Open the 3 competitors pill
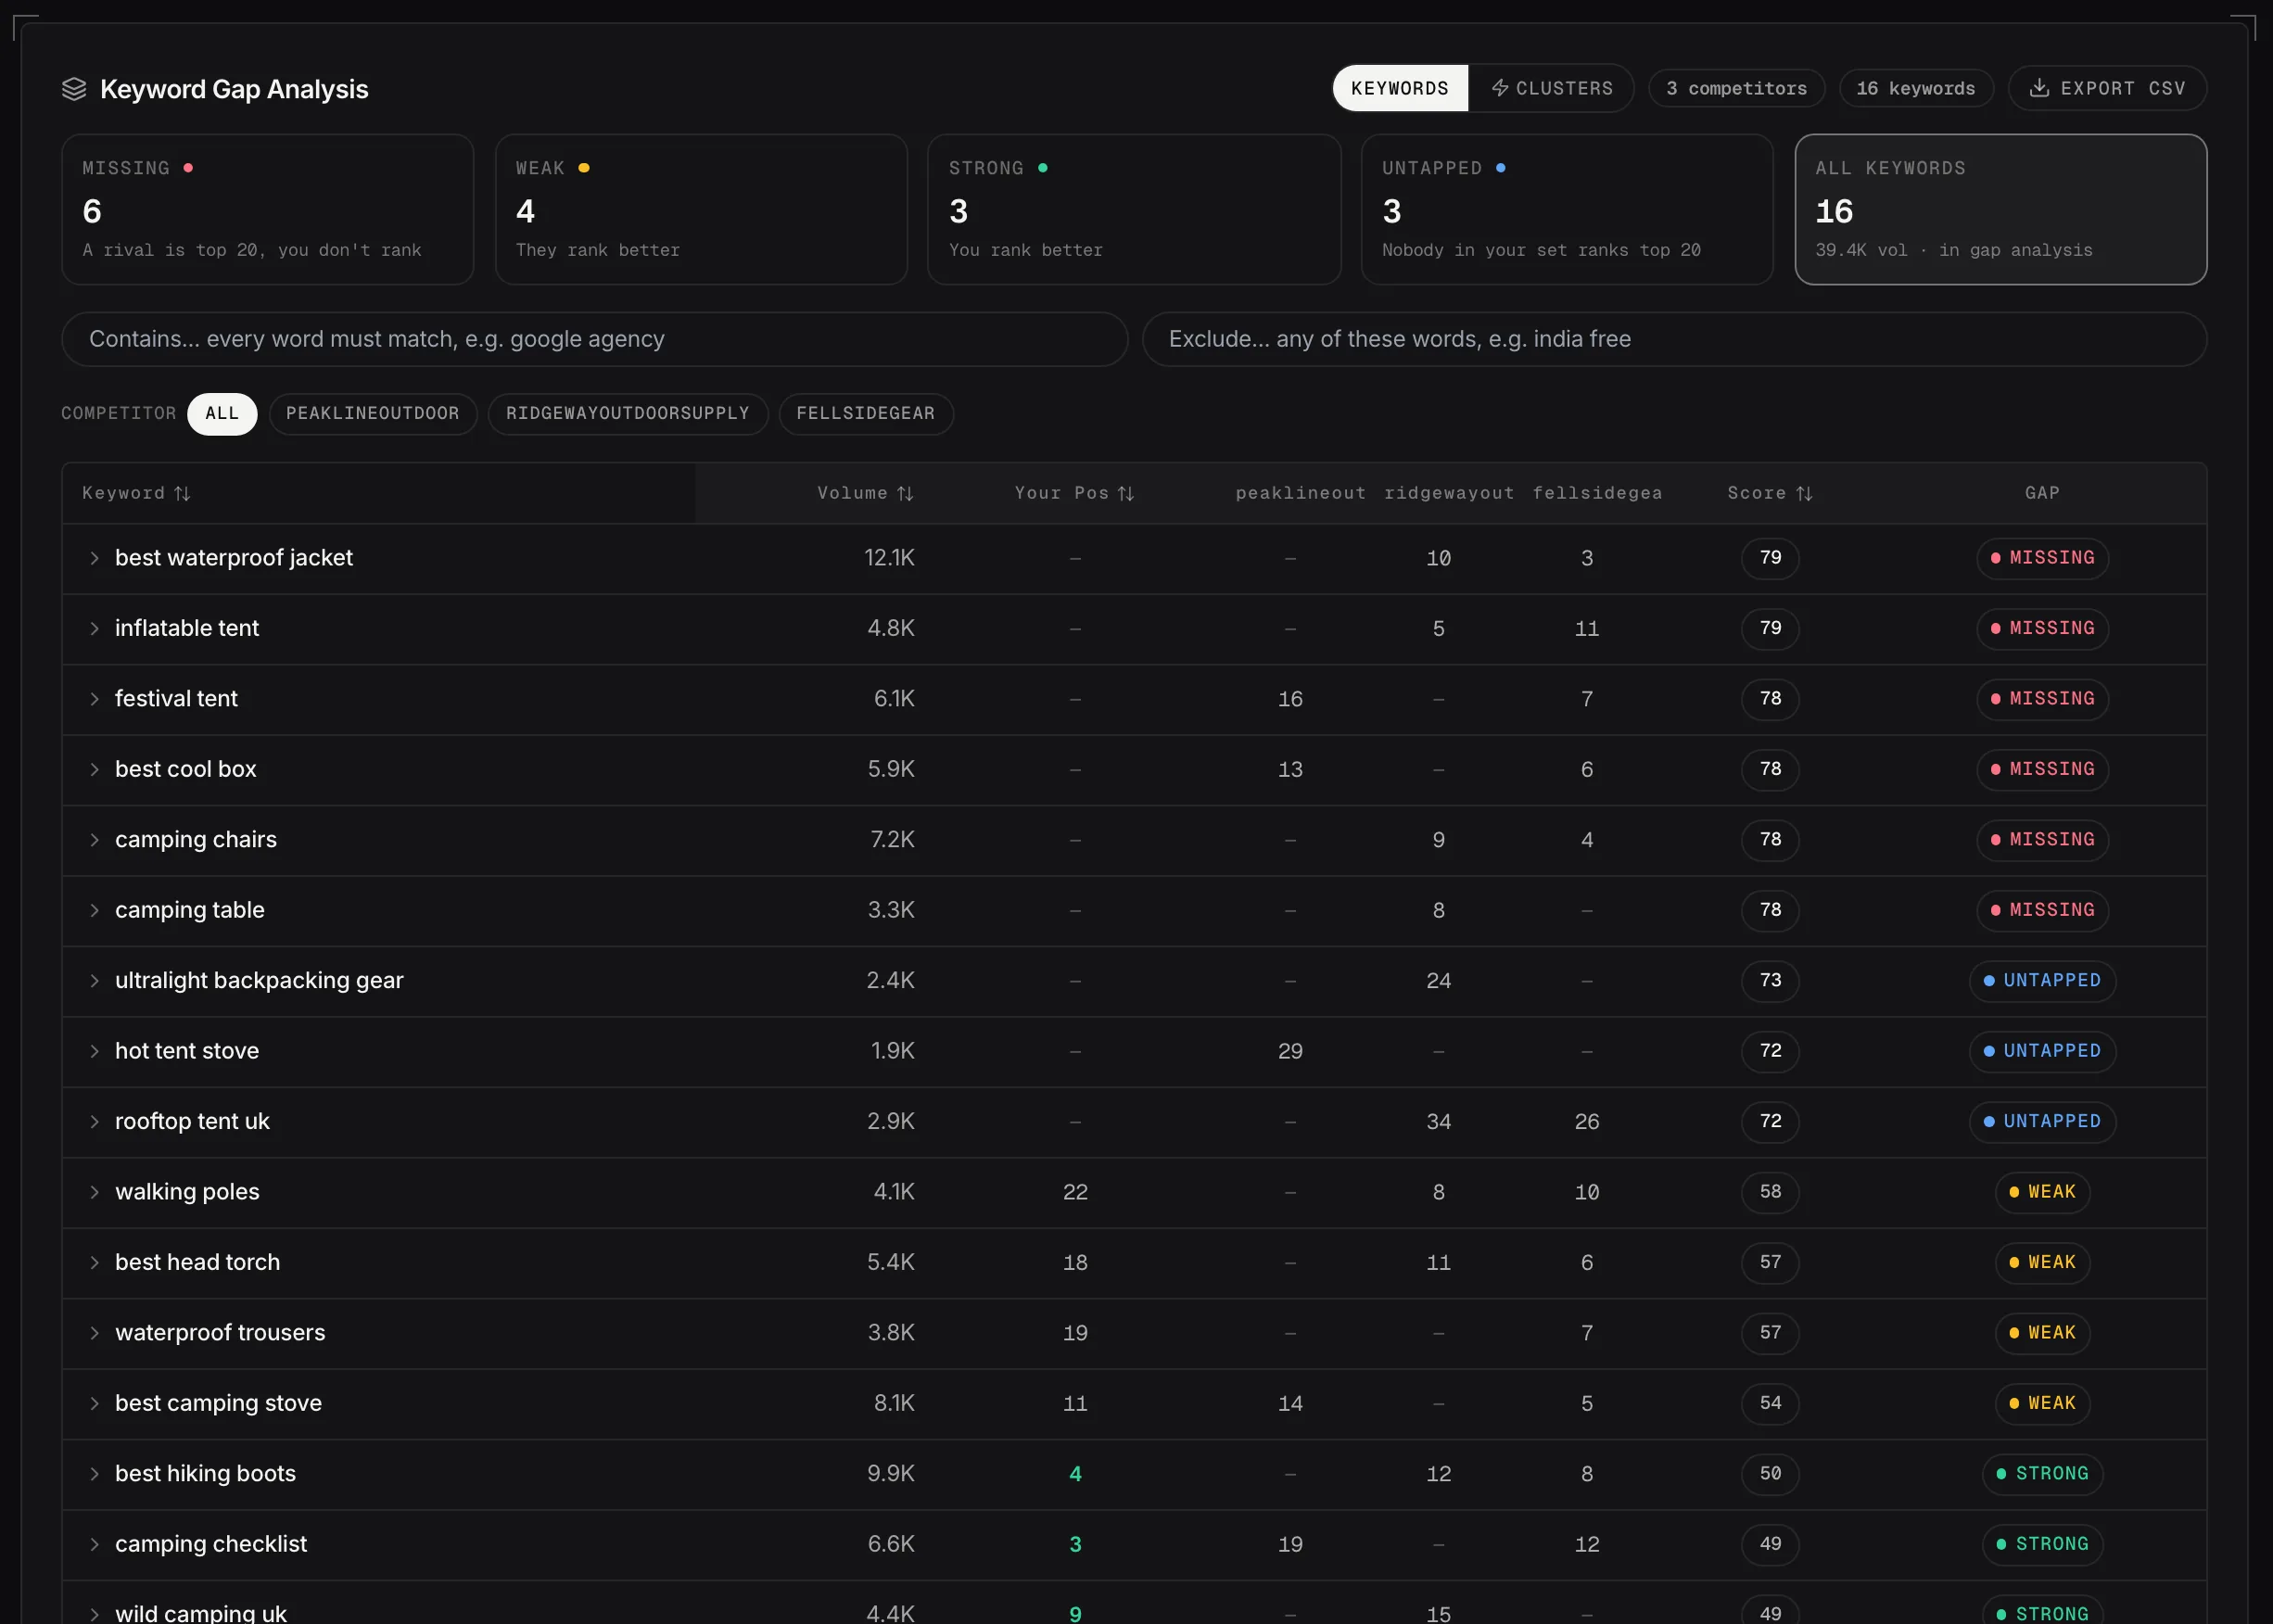2273x1624 pixels. [x=1736, y=88]
